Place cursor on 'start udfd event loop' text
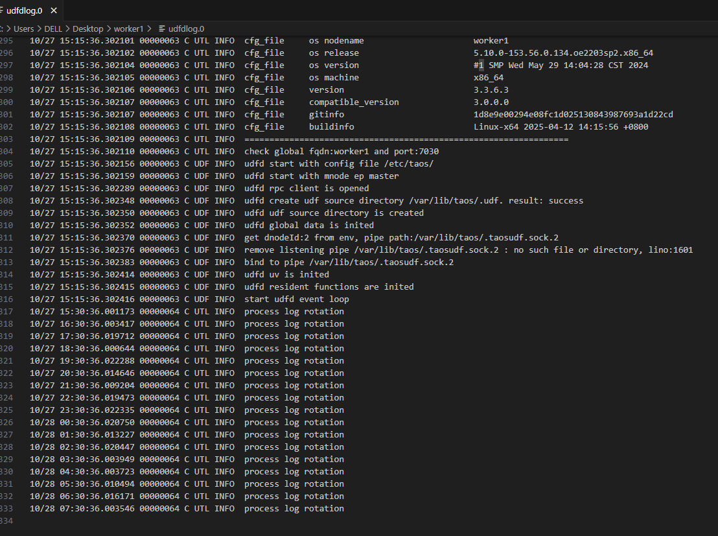The image size is (718, 536). click(296, 299)
